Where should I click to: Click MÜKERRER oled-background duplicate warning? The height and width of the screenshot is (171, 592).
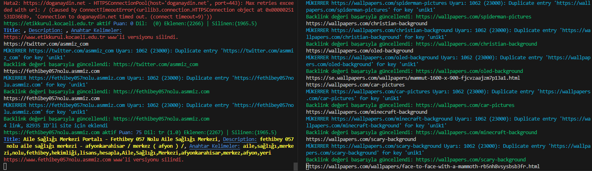(448, 61)
